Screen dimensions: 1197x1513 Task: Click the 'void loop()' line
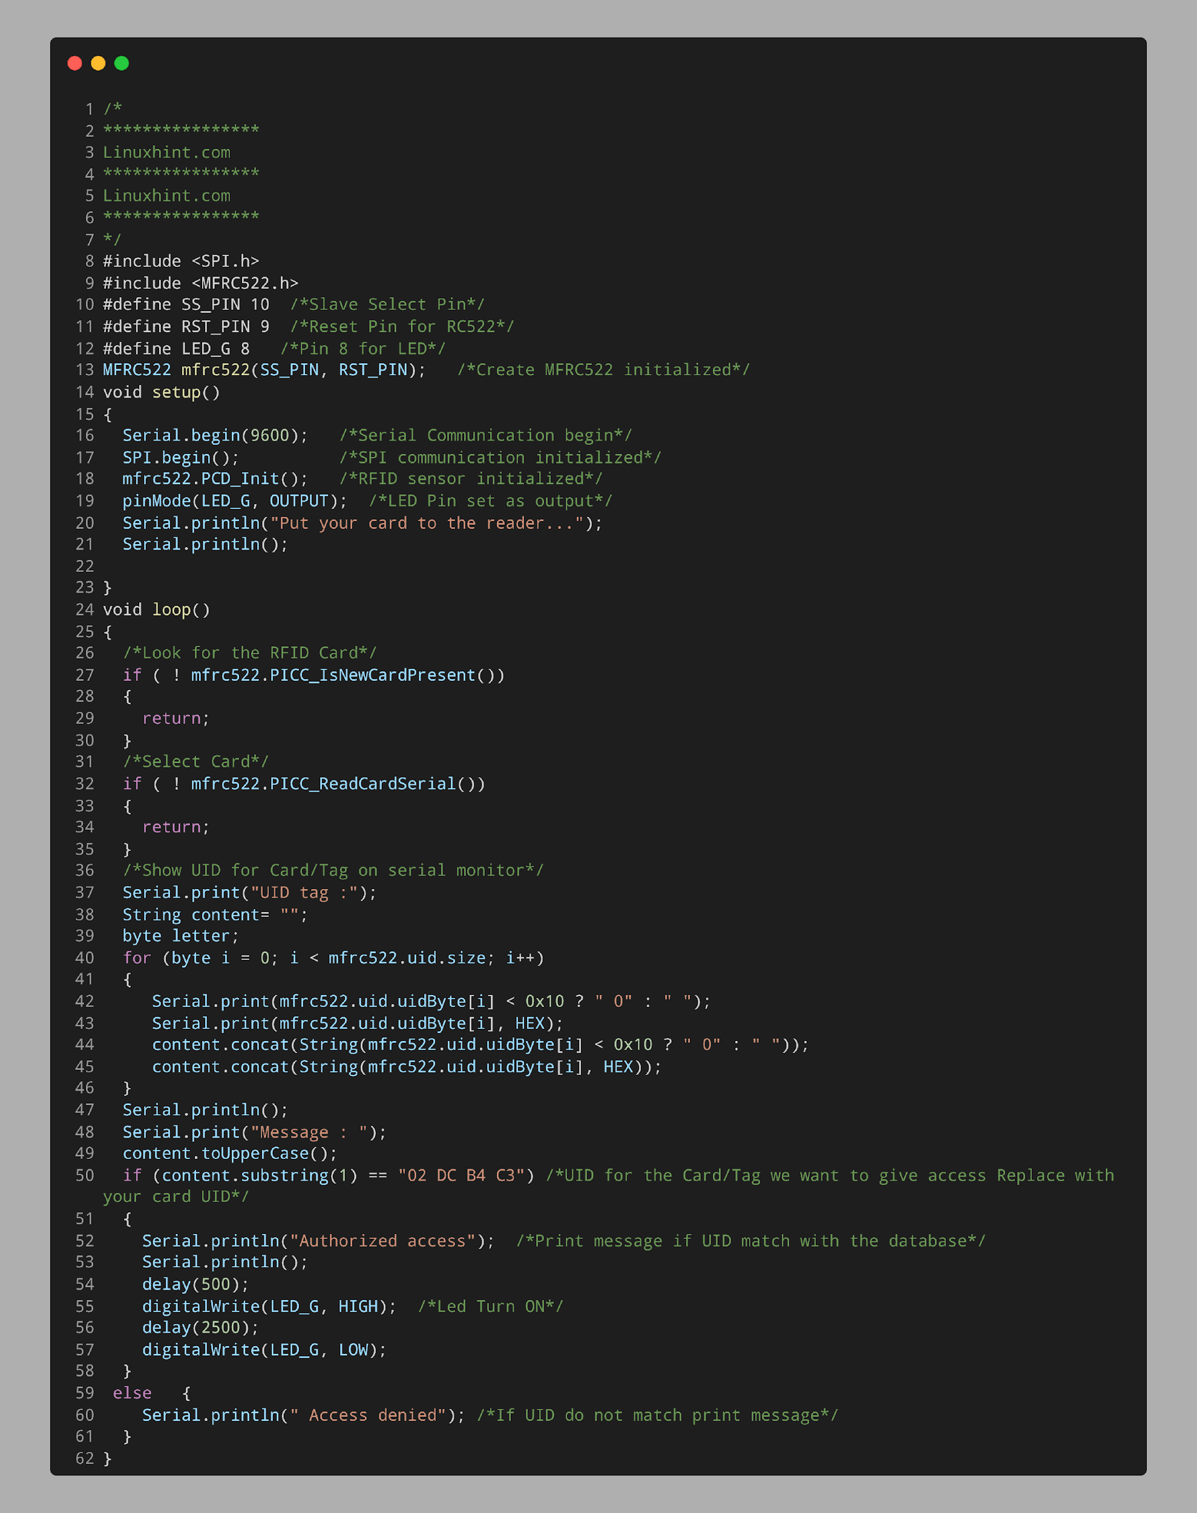(x=156, y=609)
